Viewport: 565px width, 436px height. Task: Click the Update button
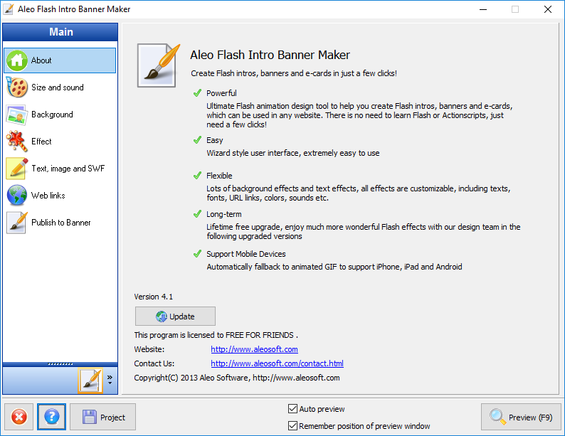(175, 316)
